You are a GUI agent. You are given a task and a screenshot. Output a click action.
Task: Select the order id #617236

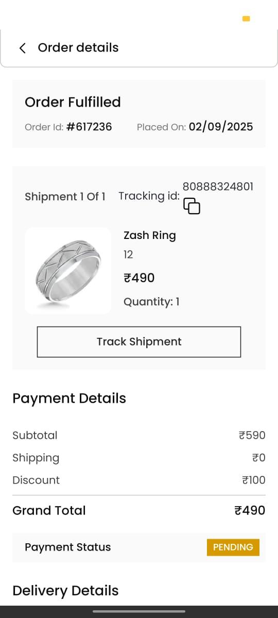point(89,127)
